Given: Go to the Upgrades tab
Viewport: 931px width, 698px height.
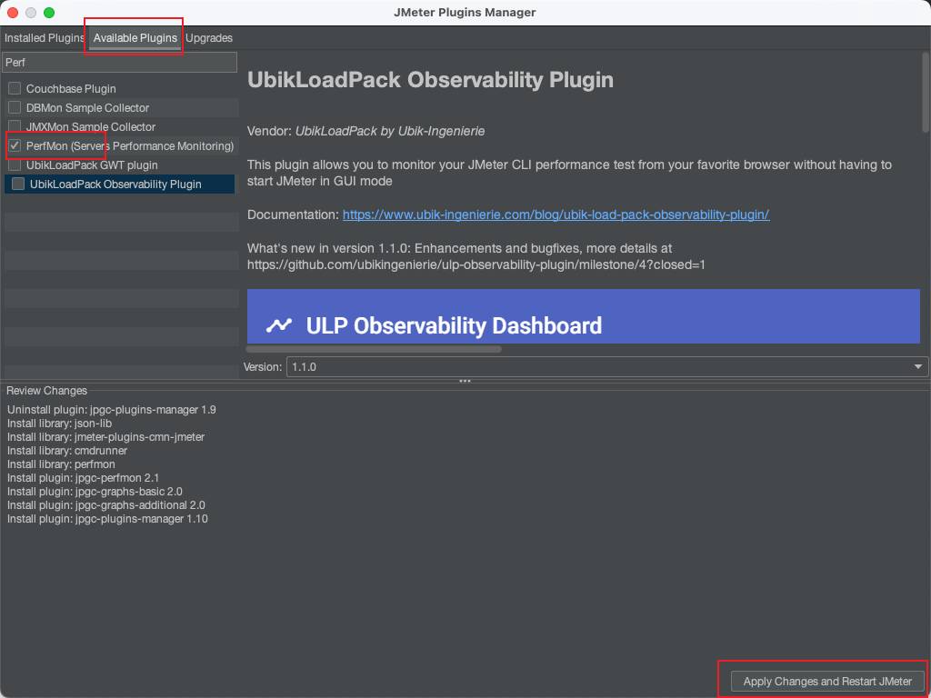Looking at the screenshot, I should 209,38.
